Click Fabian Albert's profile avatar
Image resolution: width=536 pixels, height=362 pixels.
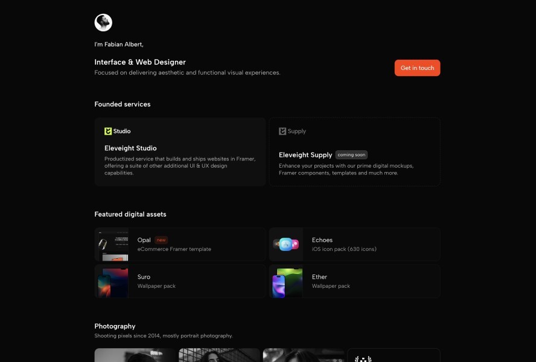point(103,22)
